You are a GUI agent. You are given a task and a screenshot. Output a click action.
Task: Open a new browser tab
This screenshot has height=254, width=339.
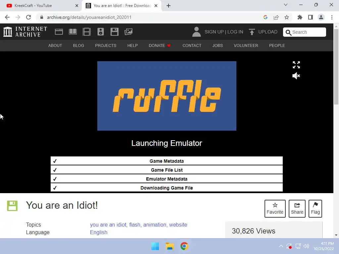click(x=169, y=6)
